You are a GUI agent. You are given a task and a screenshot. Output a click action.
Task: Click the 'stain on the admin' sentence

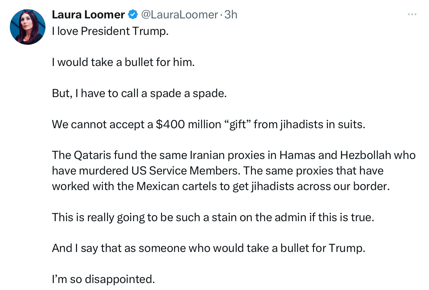pos(213,217)
